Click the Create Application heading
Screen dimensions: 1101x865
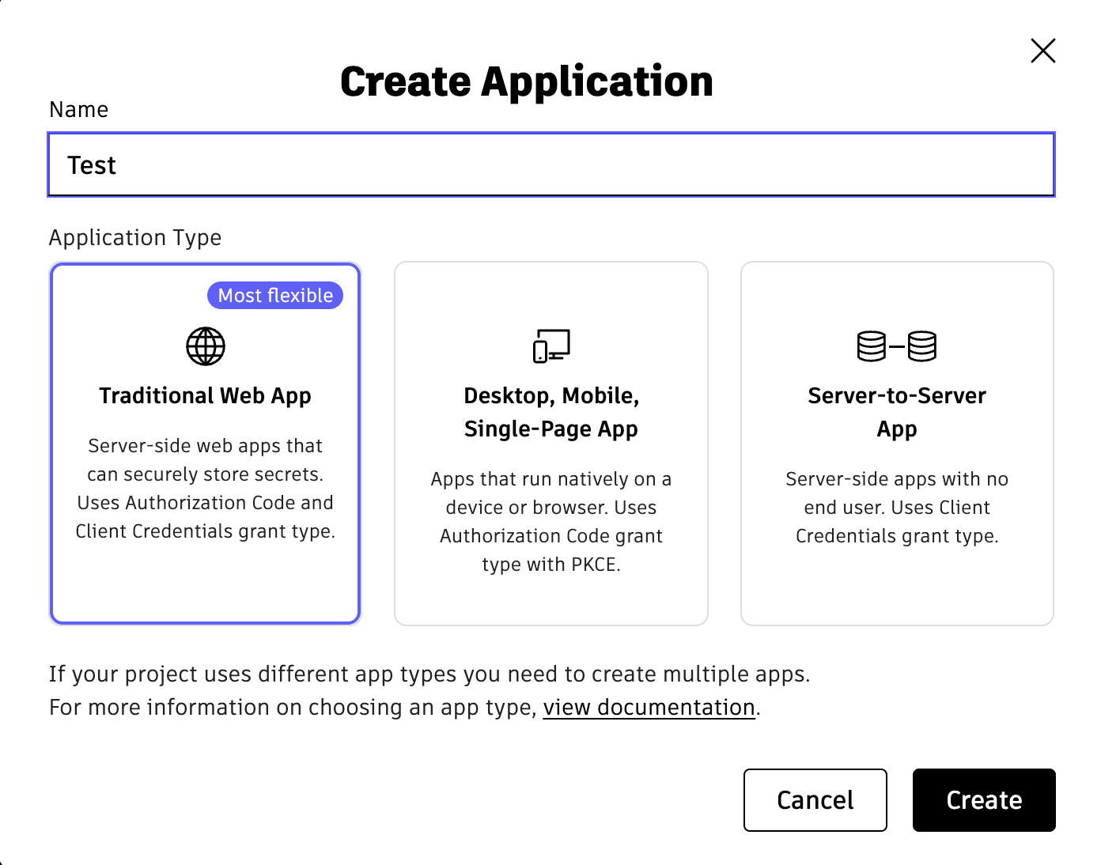point(527,81)
